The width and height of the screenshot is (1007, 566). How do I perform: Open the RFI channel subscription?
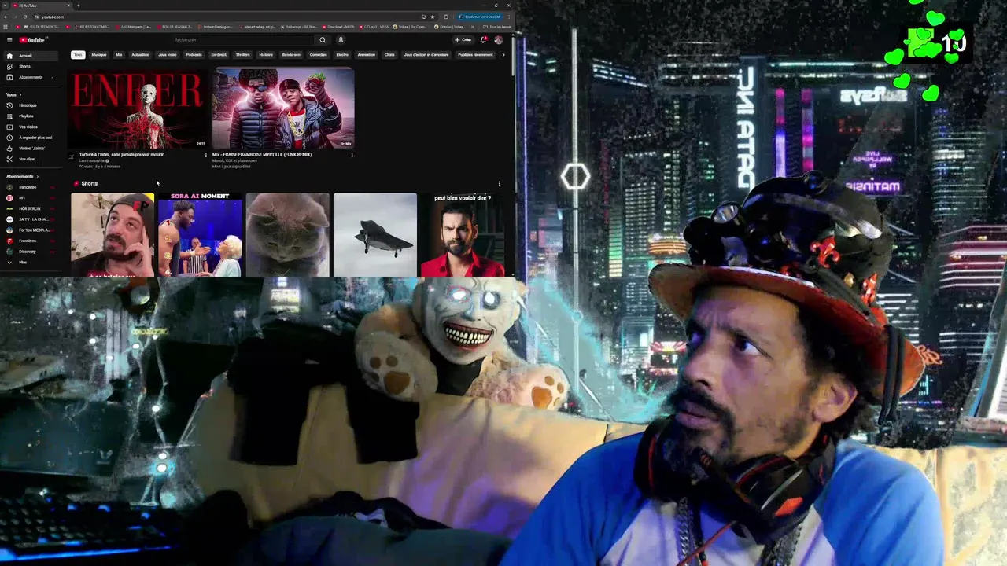pyautogui.click(x=29, y=198)
